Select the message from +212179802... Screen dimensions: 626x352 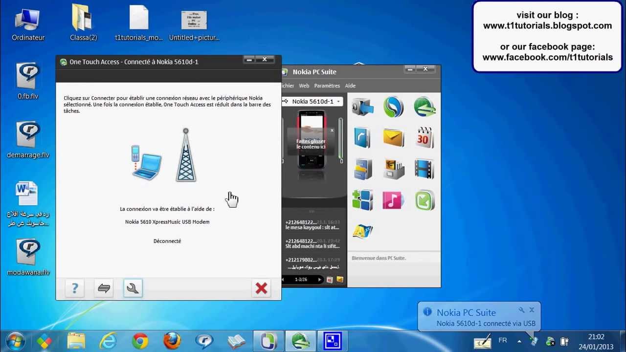tap(313, 263)
